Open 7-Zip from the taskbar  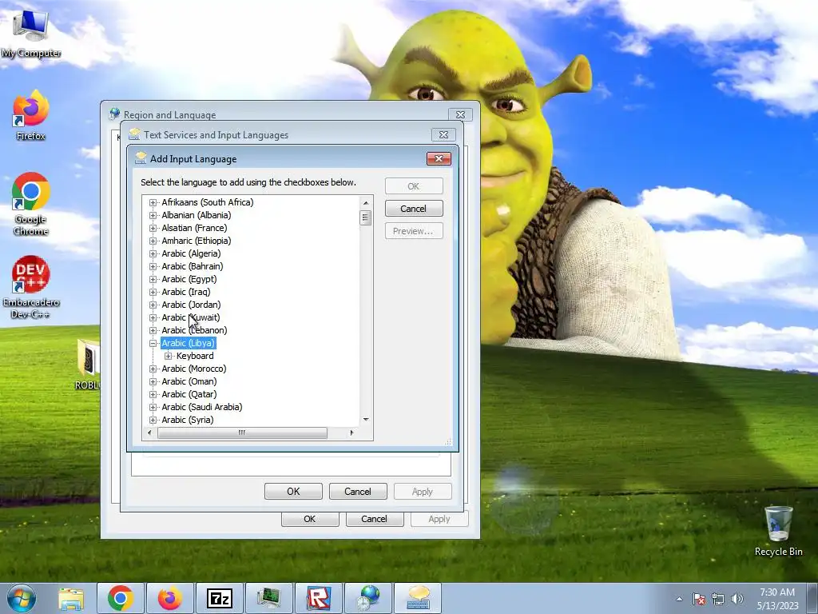coord(220,598)
